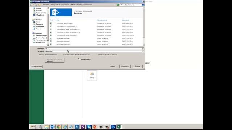Collapse folders with Скрыть папки button
The width and height of the screenshot is (232, 130).
click(37, 66)
